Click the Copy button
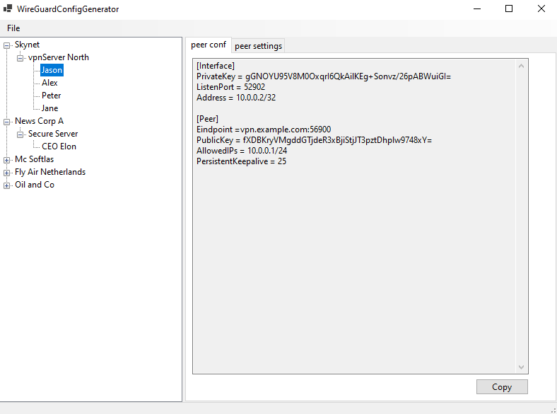This screenshot has height=414, width=557. coord(502,387)
